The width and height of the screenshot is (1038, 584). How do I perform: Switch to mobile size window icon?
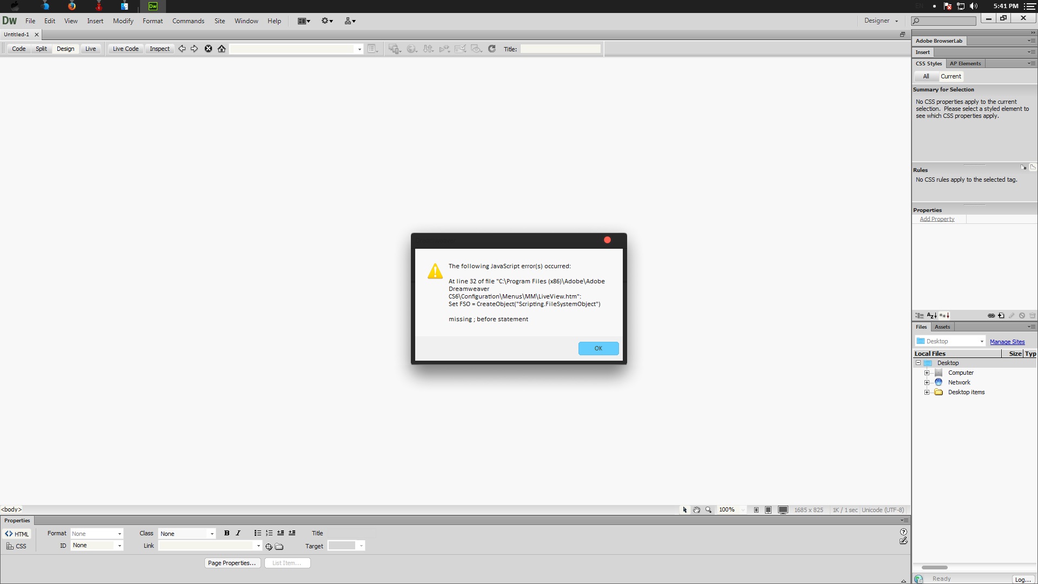756,510
